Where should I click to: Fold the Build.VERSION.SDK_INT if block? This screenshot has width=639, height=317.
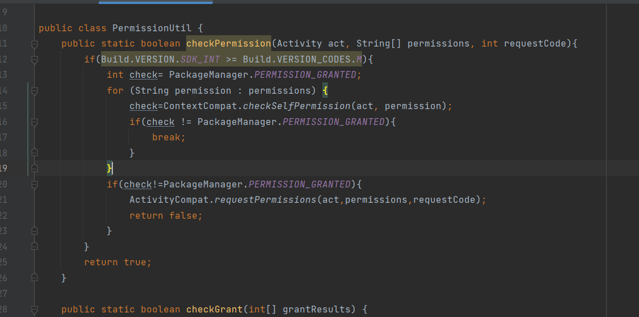(x=35, y=59)
